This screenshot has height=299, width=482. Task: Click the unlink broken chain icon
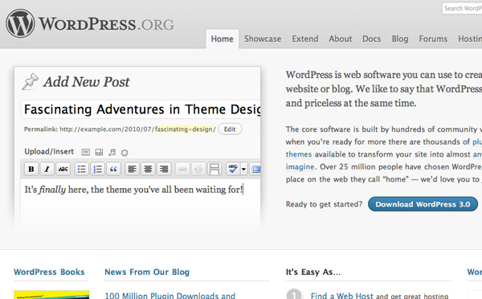[198, 169]
